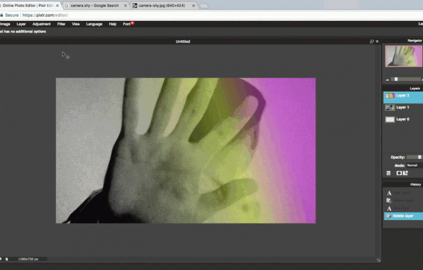Viewport: 423px width, 270px height.
Task: Click the Navigator zoom-out mountain icon
Action: [x=387, y=80]
